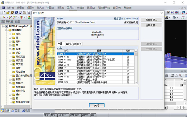Click the RFEM application icon in the menu bar
The height and width of the screenshot is (117, 187).
[3, 8]
